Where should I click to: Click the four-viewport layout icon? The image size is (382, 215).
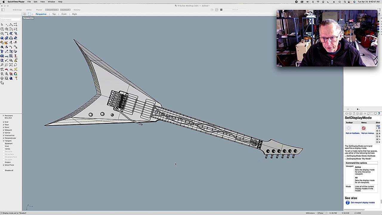pos(25,14)
